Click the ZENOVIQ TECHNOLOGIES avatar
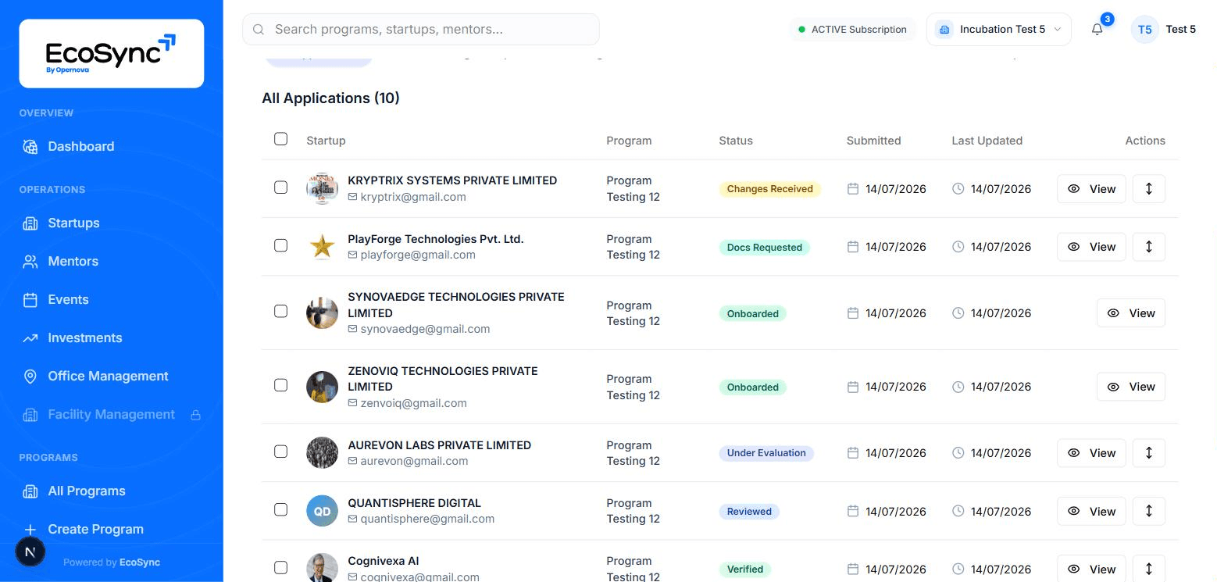The image size is (1217, 582). coord(322,387)
